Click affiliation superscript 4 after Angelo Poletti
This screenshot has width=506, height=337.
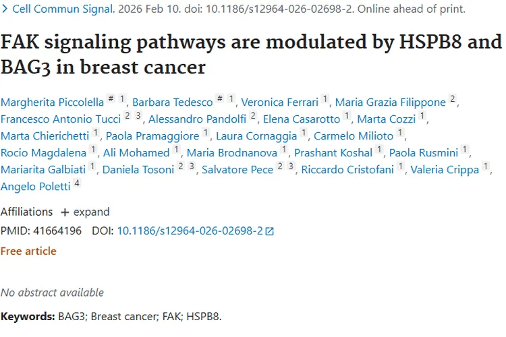pyautogui.click(x=77, y=183)
